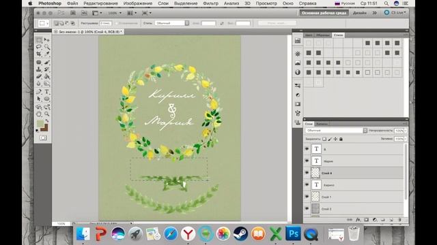The image size is (437, 245).
Task: Select the Pen tool
Action: point(39,92)
